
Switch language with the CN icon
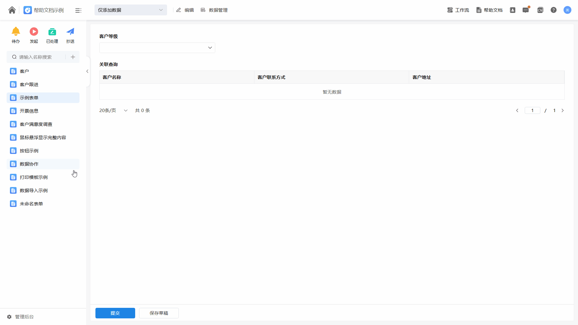click(x=540, y=10)
